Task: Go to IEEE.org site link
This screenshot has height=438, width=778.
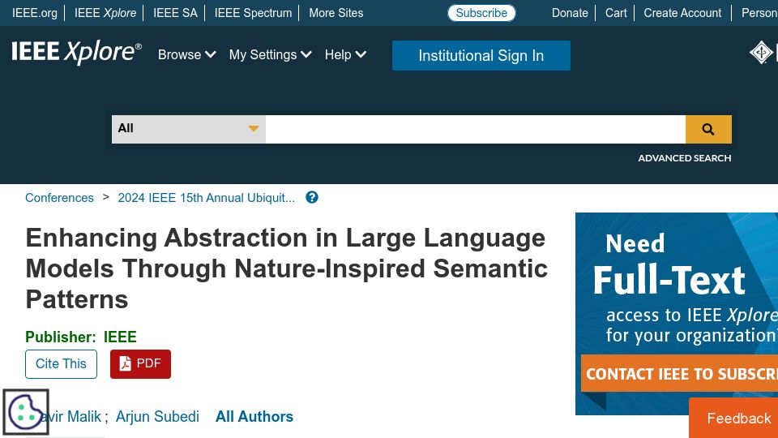Action: pyautogui.click(x=35, y=13)
